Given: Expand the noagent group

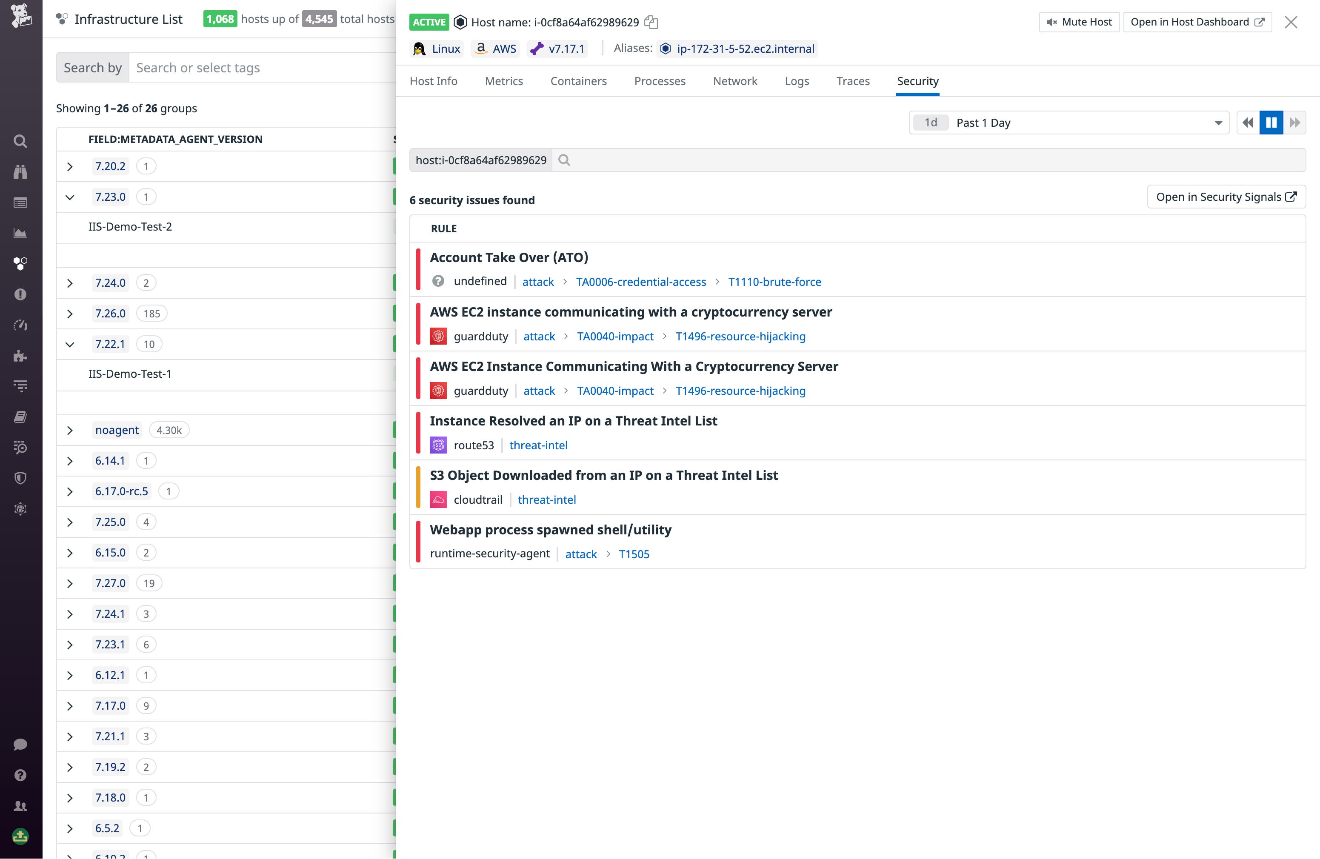Looking at the screenshot, I should click(x=70, y=430).
